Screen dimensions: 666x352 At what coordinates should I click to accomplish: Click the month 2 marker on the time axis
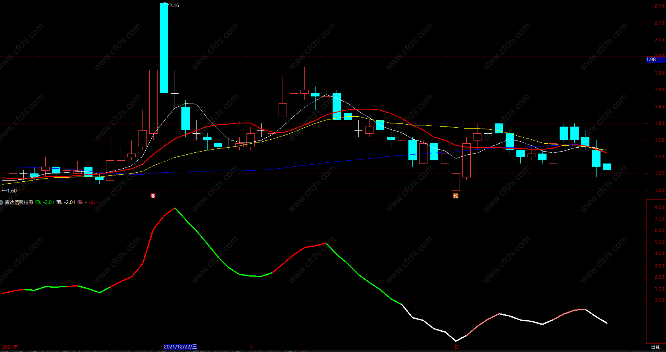coord(457,347)
